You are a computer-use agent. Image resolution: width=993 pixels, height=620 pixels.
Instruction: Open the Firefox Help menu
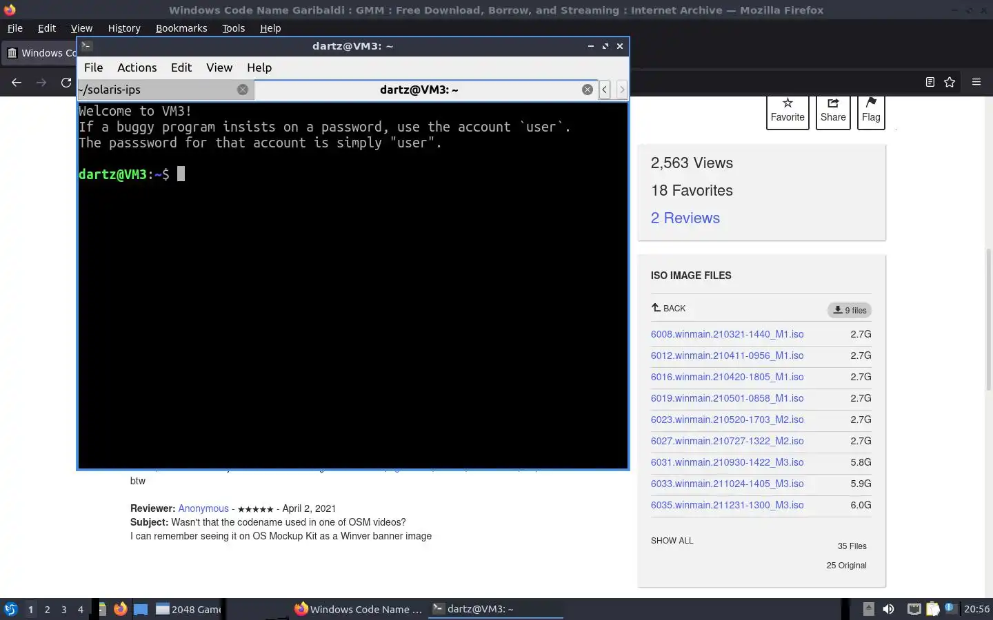coord(270,28)
